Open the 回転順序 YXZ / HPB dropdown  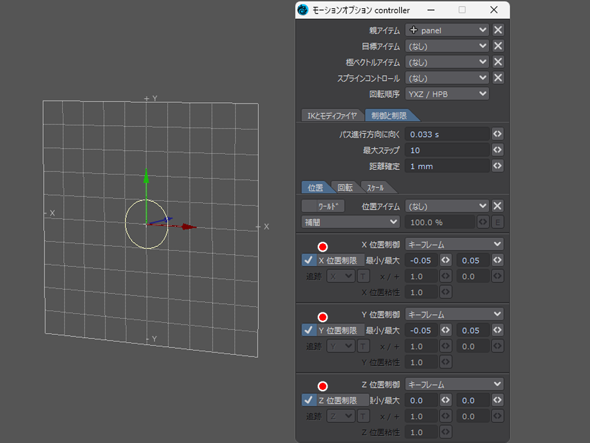(447, 94)
